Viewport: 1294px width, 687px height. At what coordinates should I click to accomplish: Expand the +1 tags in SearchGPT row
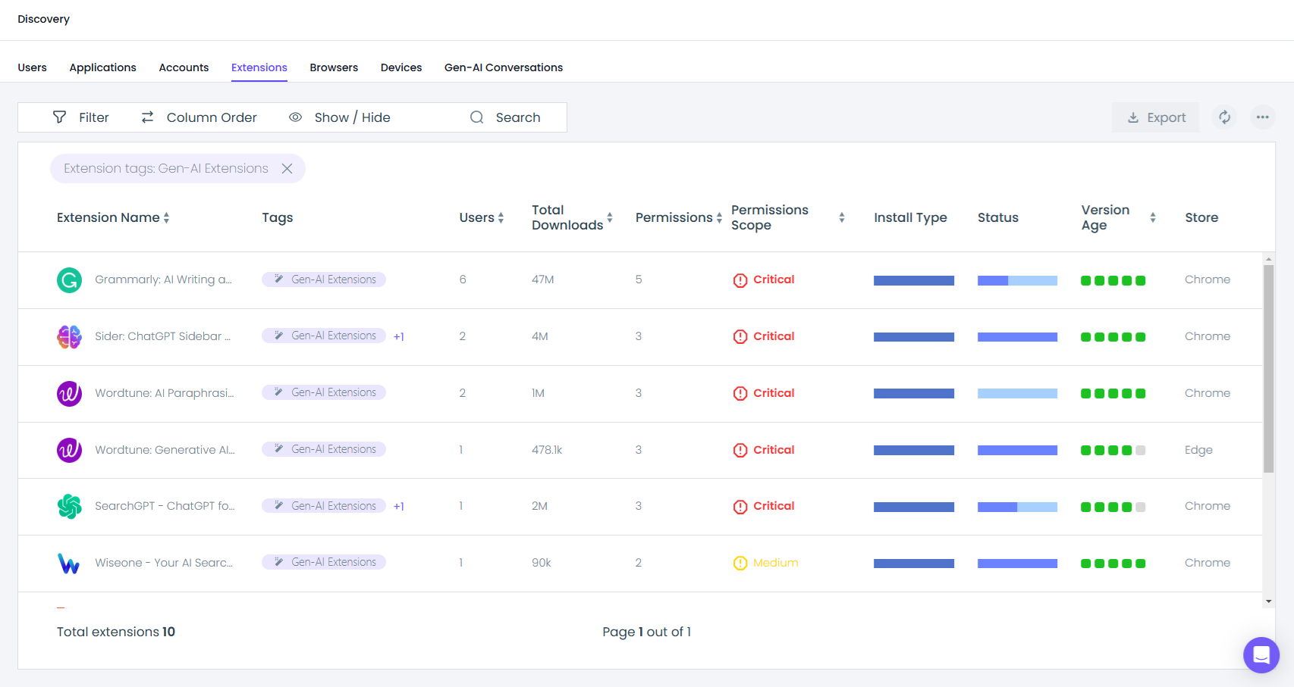[399, 507]
